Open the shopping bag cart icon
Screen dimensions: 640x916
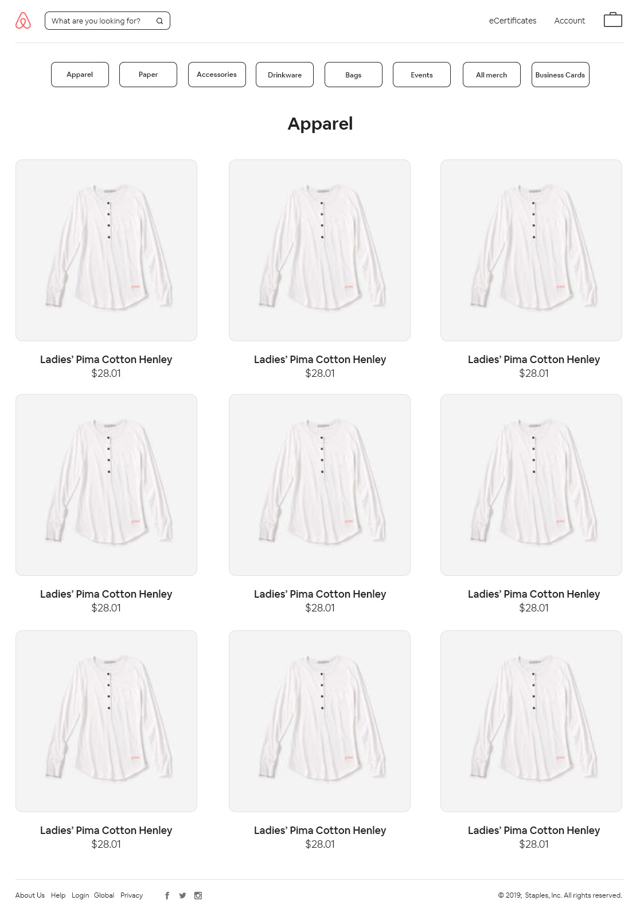click(x=613, y=20)
